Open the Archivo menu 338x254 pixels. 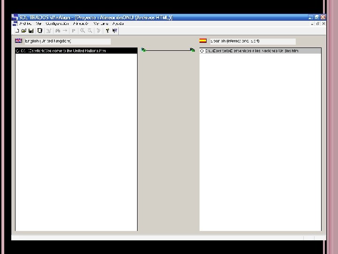pos(25,24)
